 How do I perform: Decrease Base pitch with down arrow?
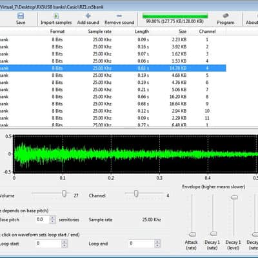tap(52, 221)
